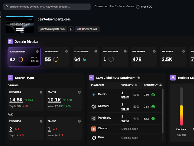Show the Sentiment column info icon
The height and width of the screenshot is (146, 194).
point(160,85)
